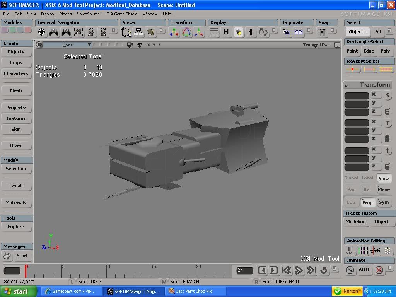
Task: Open the Display menu in menu bar
Action: pos(48,14)
